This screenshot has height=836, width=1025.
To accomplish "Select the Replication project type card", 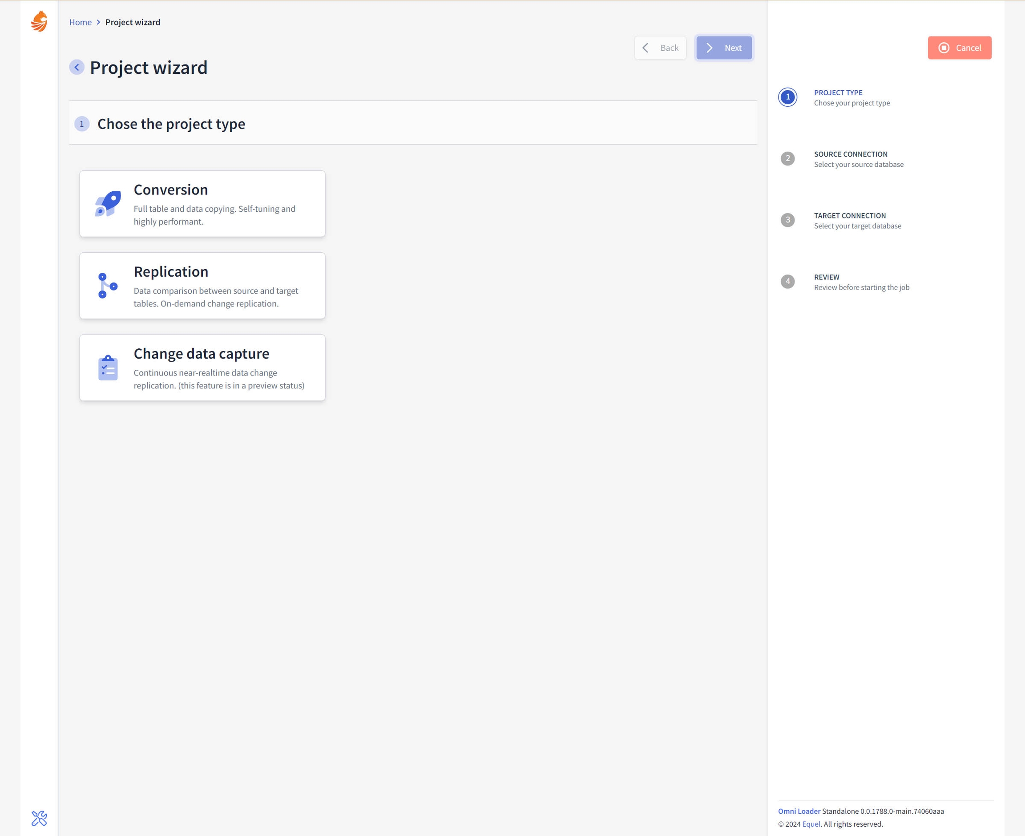I will coord(202,286).
